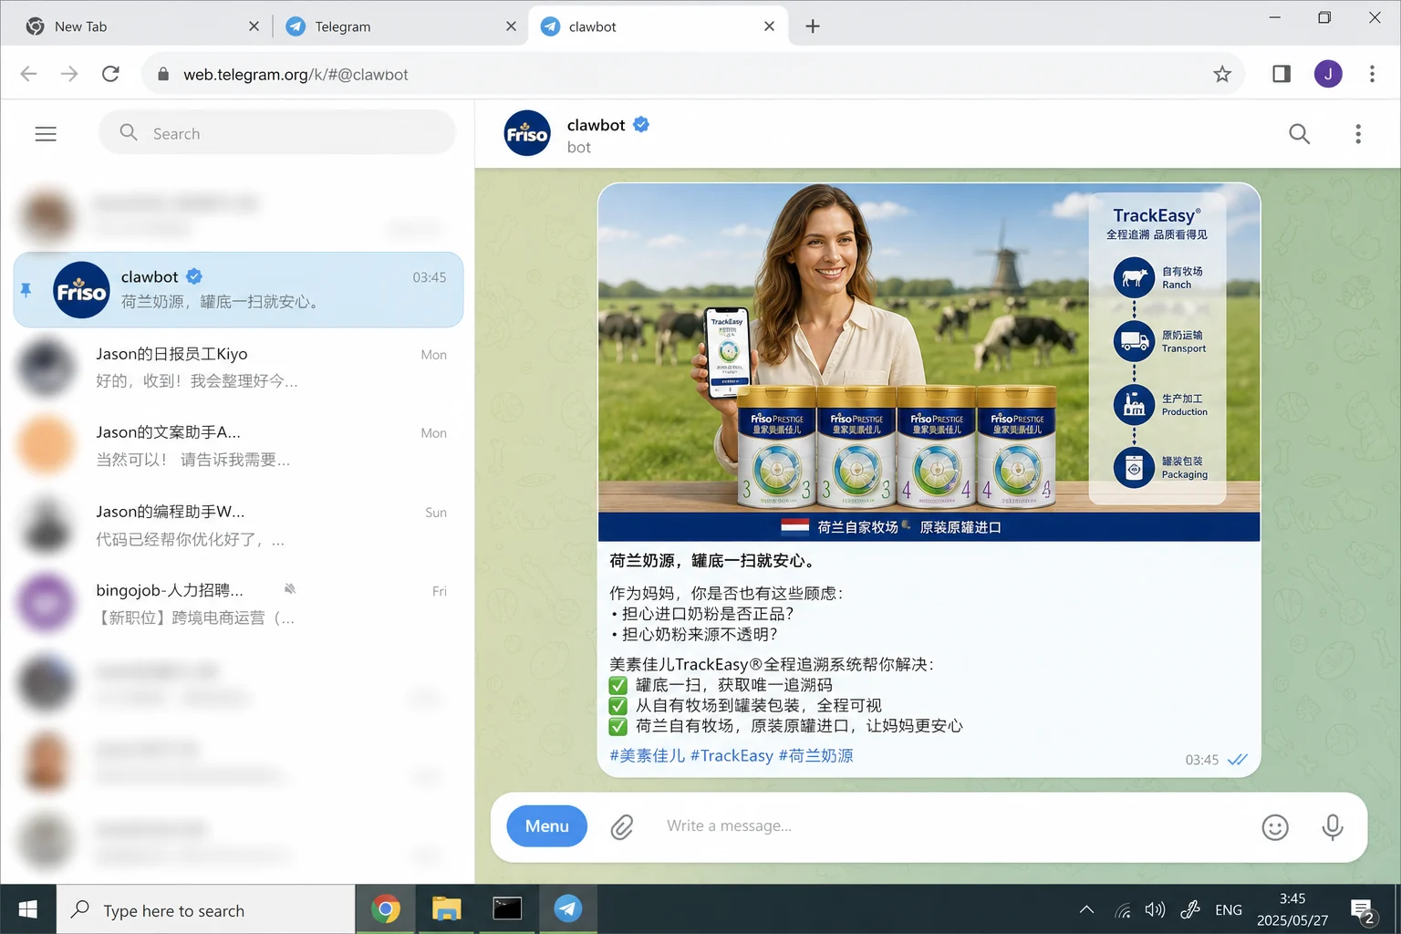Close the New Tab browser tab
This screenshot has width=1401, height=934.
coord(254,26)
